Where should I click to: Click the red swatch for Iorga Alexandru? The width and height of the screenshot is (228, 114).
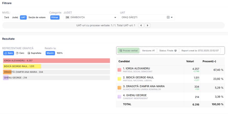119,70
